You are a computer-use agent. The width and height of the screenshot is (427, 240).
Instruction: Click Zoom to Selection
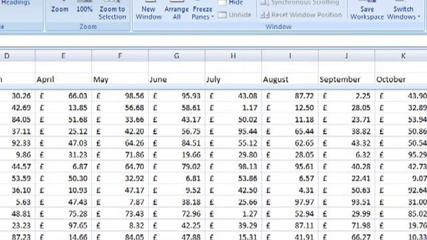tap(112, 10)
